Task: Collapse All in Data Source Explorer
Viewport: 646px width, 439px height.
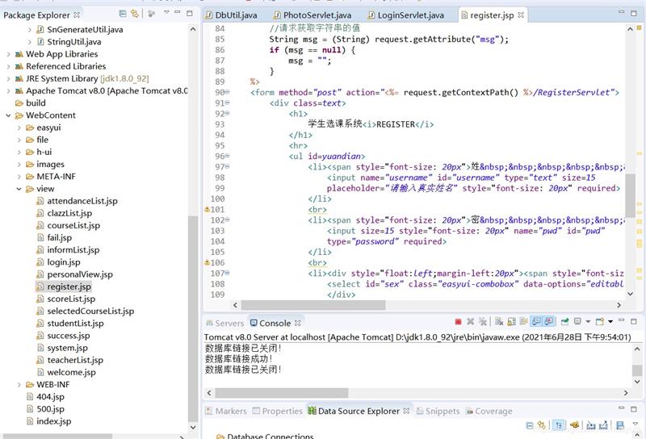Action: [530, 425]
